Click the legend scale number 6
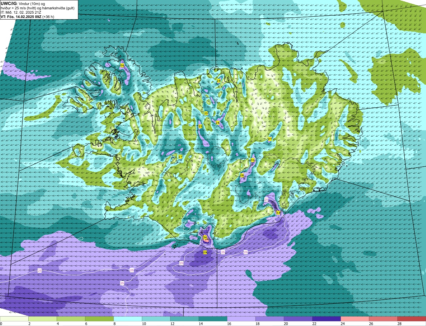426x326 pixels. pyautogui.click(x=86, y=324)
